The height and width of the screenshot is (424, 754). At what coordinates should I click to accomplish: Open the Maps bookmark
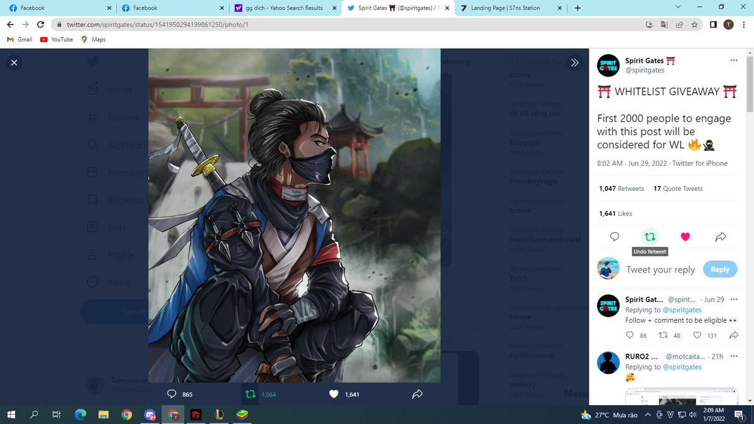pos(93,39)
